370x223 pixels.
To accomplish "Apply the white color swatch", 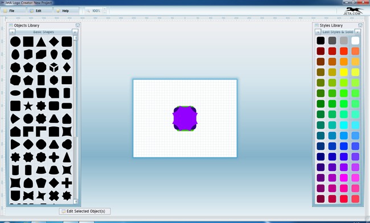I will [355, 40].
